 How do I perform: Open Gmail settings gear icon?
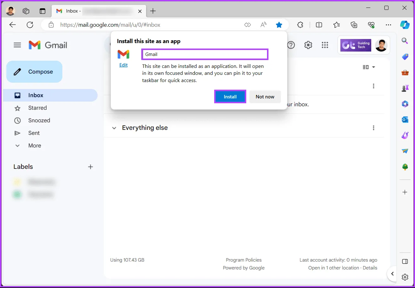(308, 45)
